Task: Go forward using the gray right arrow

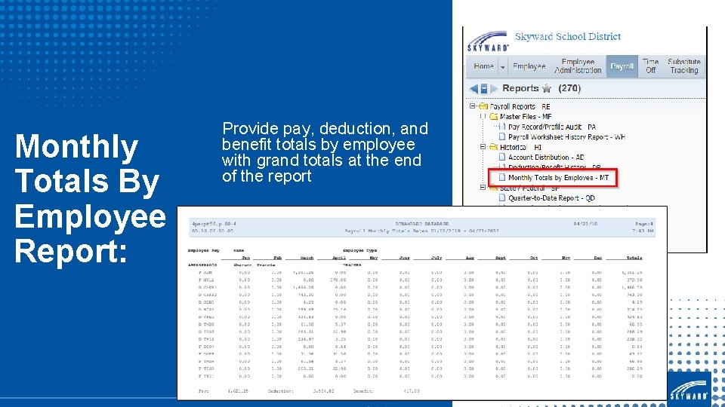Action: coord(494,89)
